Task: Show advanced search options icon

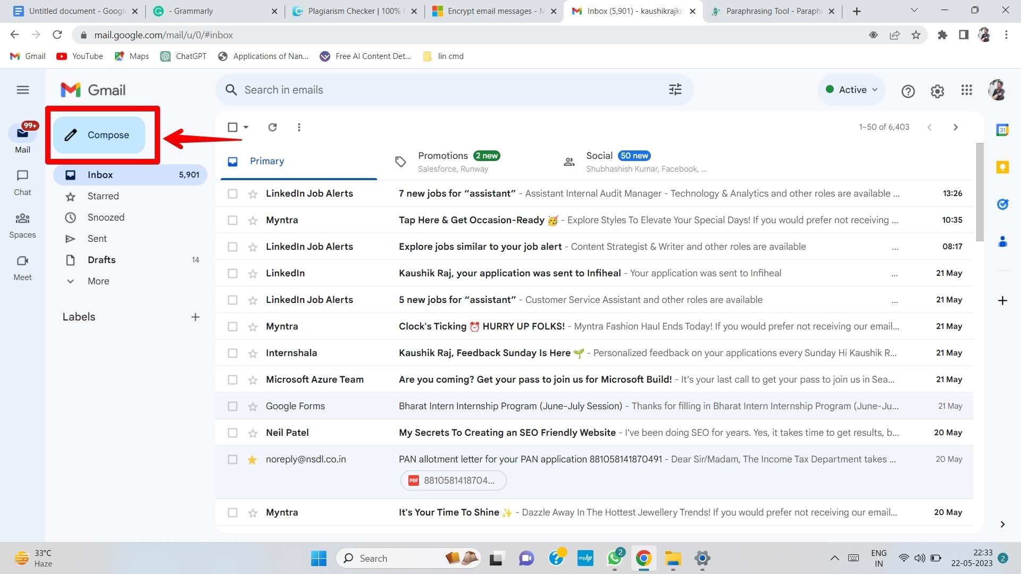Action: tap(675, 89)
